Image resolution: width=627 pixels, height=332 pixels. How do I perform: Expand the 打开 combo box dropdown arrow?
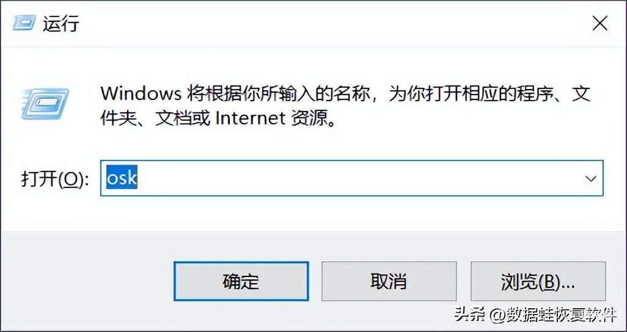pos(590,179)
